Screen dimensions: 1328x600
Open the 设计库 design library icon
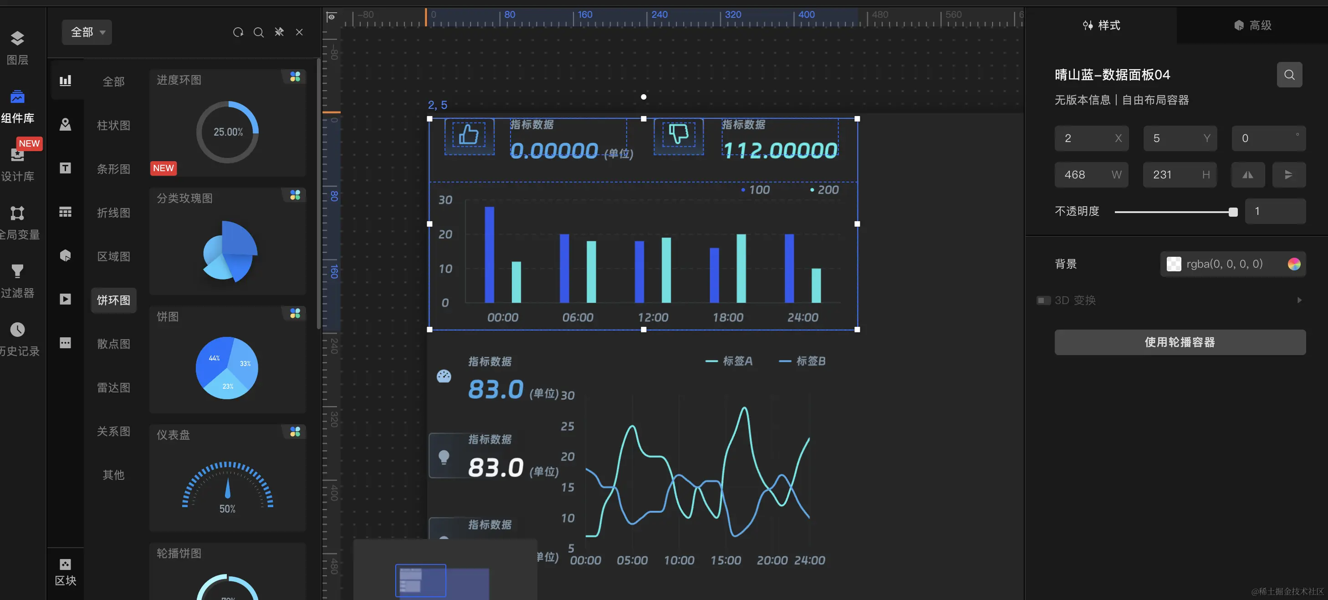(x=17, y=155)
